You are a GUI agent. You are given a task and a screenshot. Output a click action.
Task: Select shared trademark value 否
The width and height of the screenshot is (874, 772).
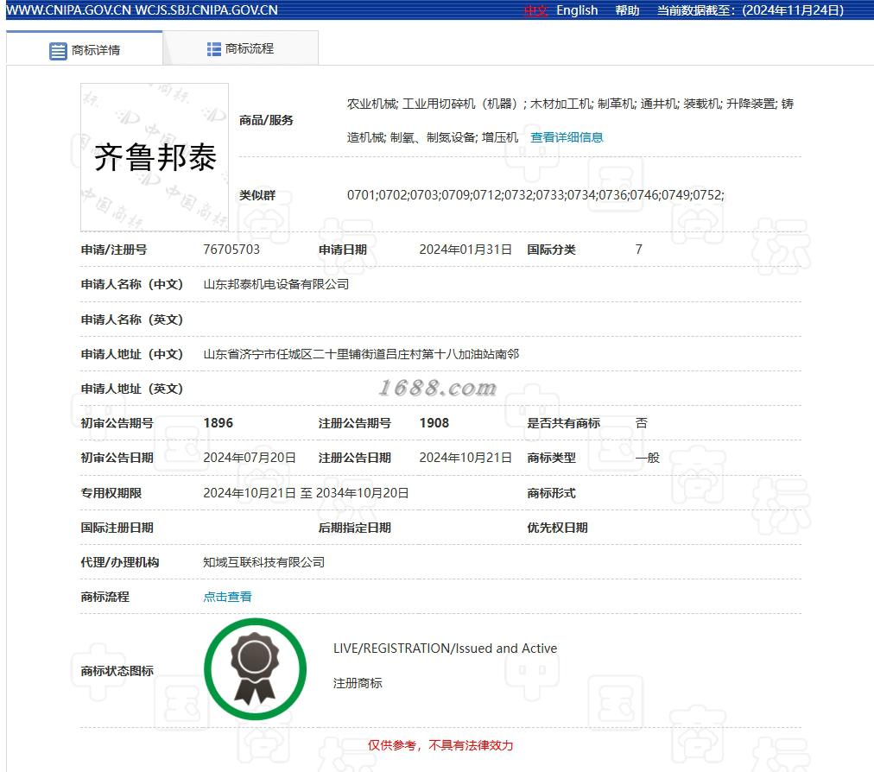tap(641, 423)
